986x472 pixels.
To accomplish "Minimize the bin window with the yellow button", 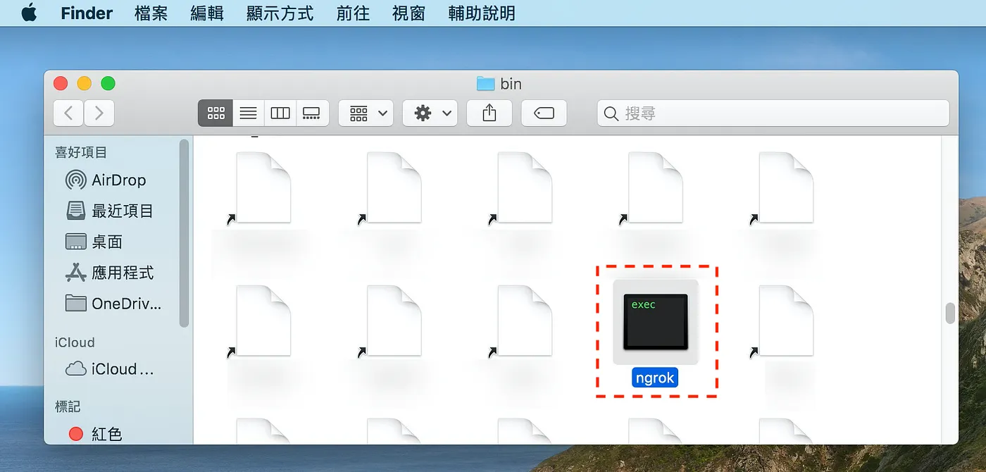I will tap(85, 84).
